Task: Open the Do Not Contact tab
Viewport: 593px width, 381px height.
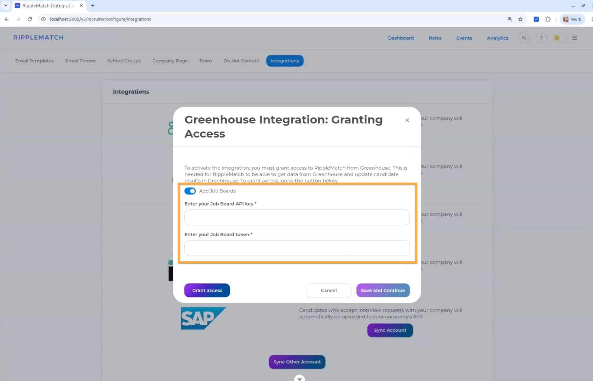Action: tap(241, 61)
